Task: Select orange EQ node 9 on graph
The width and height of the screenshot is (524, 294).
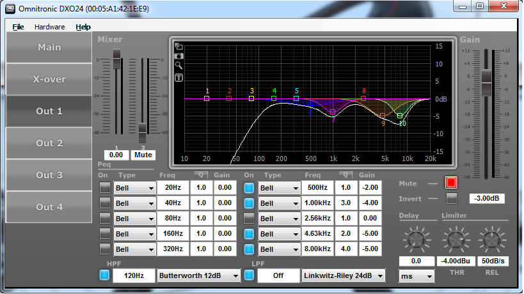Action: [383, 116]
